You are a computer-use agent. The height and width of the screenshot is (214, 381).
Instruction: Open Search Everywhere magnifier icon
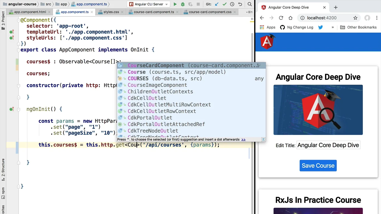pyautogui.click(x=249, y=4)
